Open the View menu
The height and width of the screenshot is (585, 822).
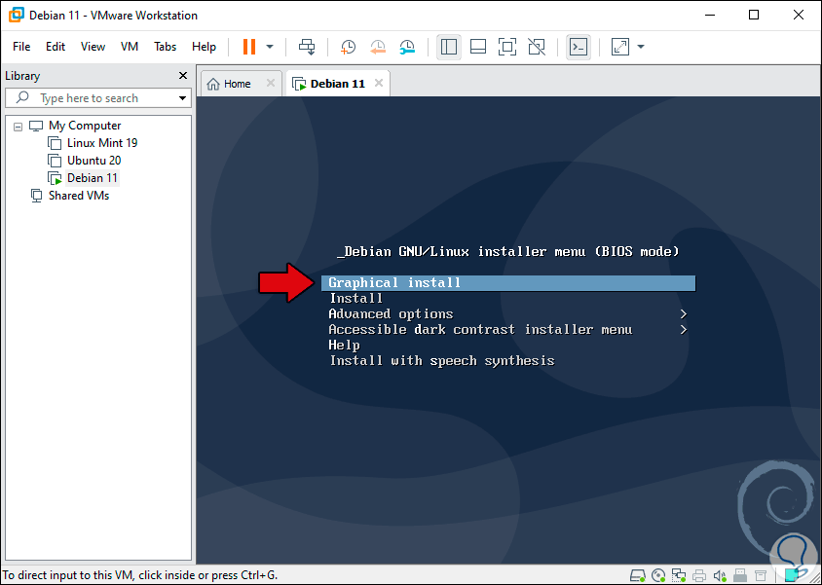click(x=93, y=47)
